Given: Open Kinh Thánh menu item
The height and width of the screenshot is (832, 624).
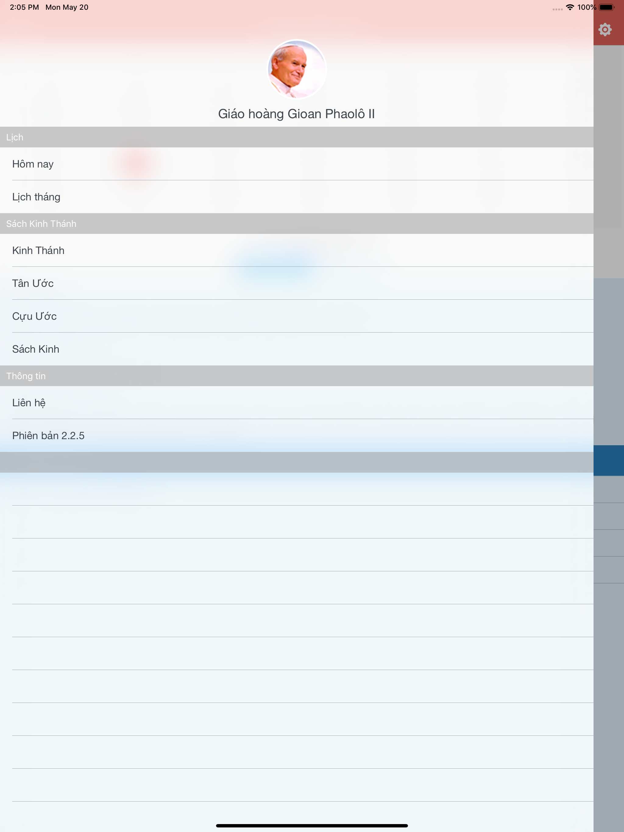Looking at the screenshot, I should coord(296,250).
